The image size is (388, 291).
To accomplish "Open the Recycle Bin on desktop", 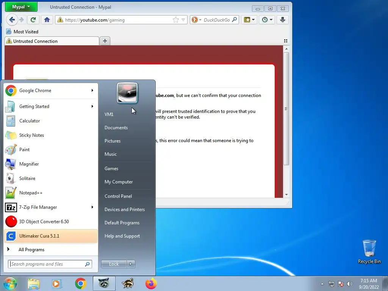I will tap(369, 252).
